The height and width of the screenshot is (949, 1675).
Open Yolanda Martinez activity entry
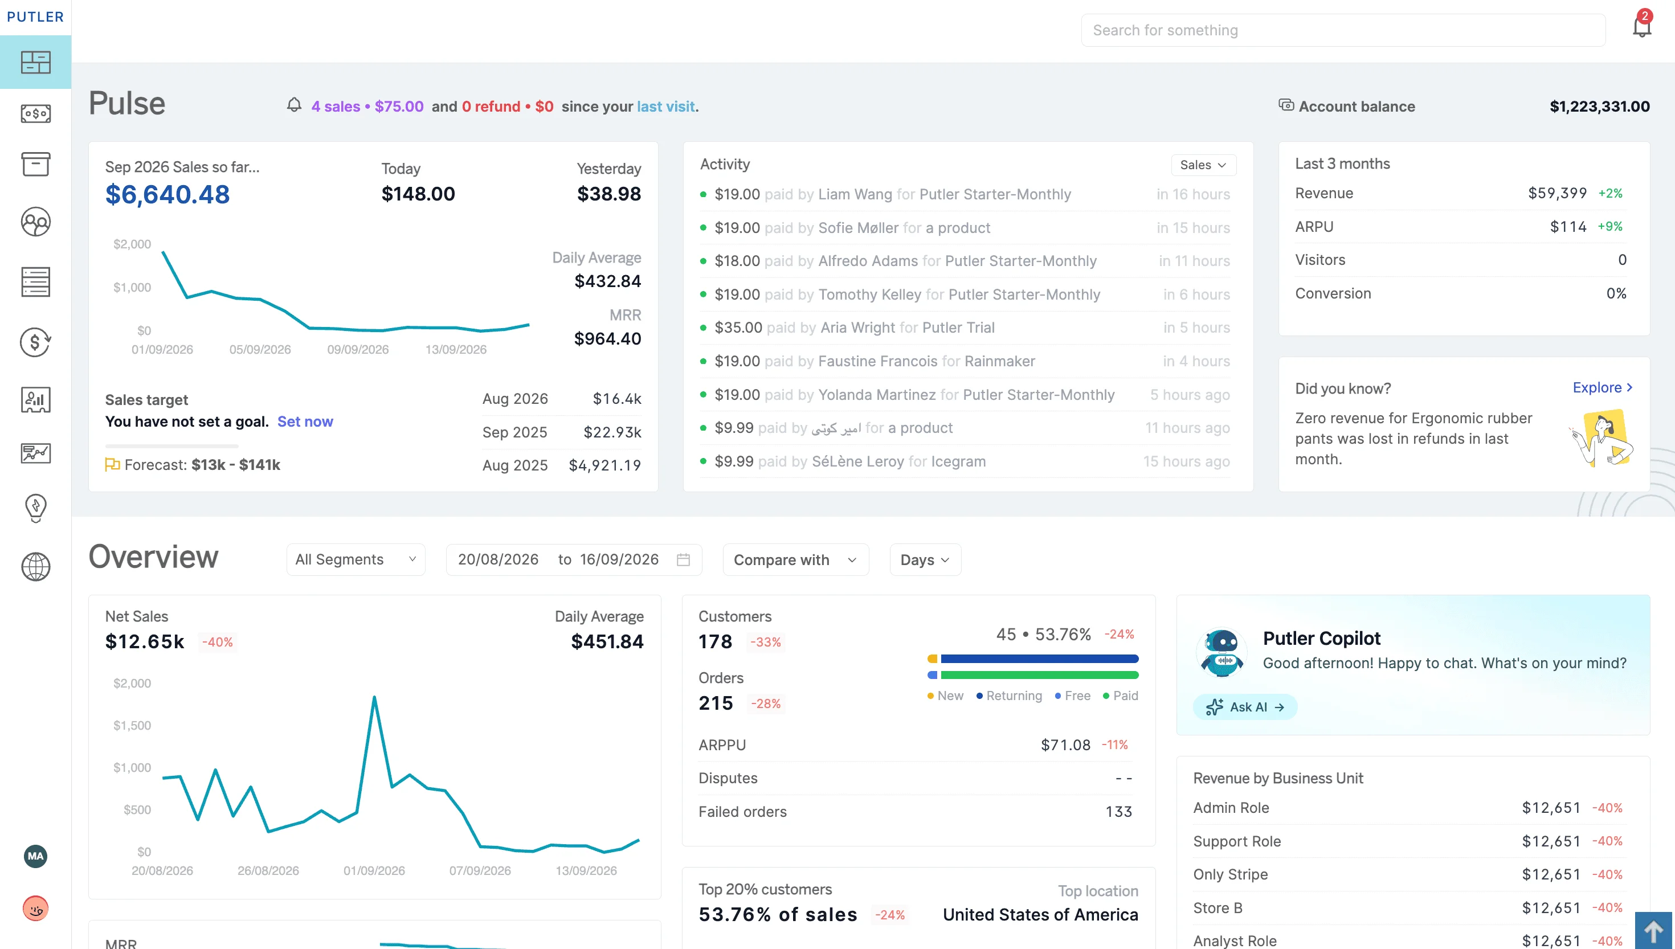point(965,394)
